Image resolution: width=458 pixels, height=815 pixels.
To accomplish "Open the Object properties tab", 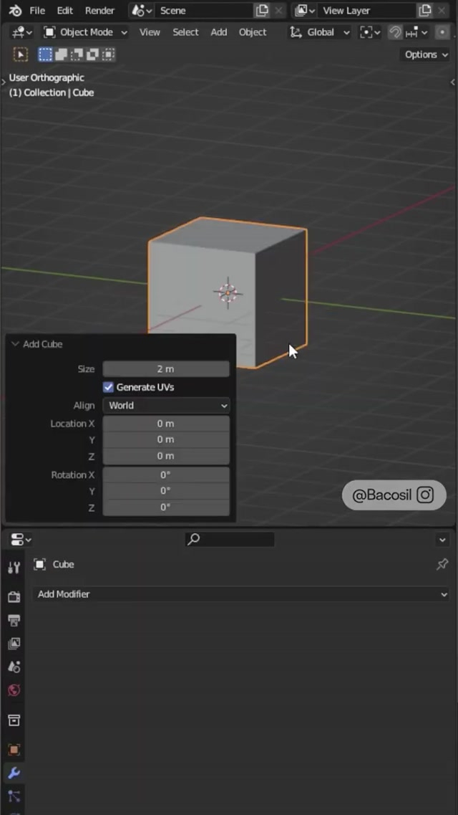I will 14,749.
